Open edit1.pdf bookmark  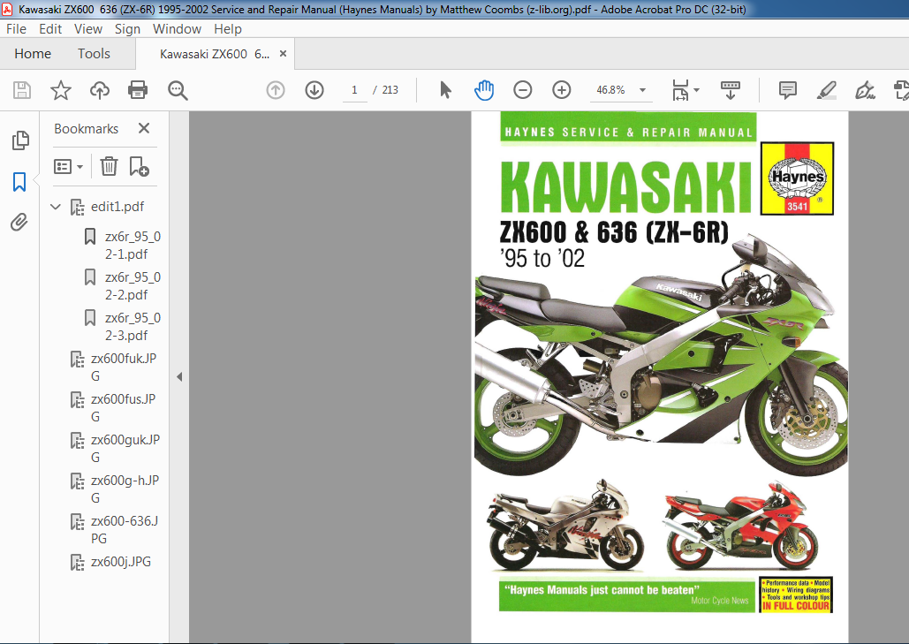(x=117, y=207)
